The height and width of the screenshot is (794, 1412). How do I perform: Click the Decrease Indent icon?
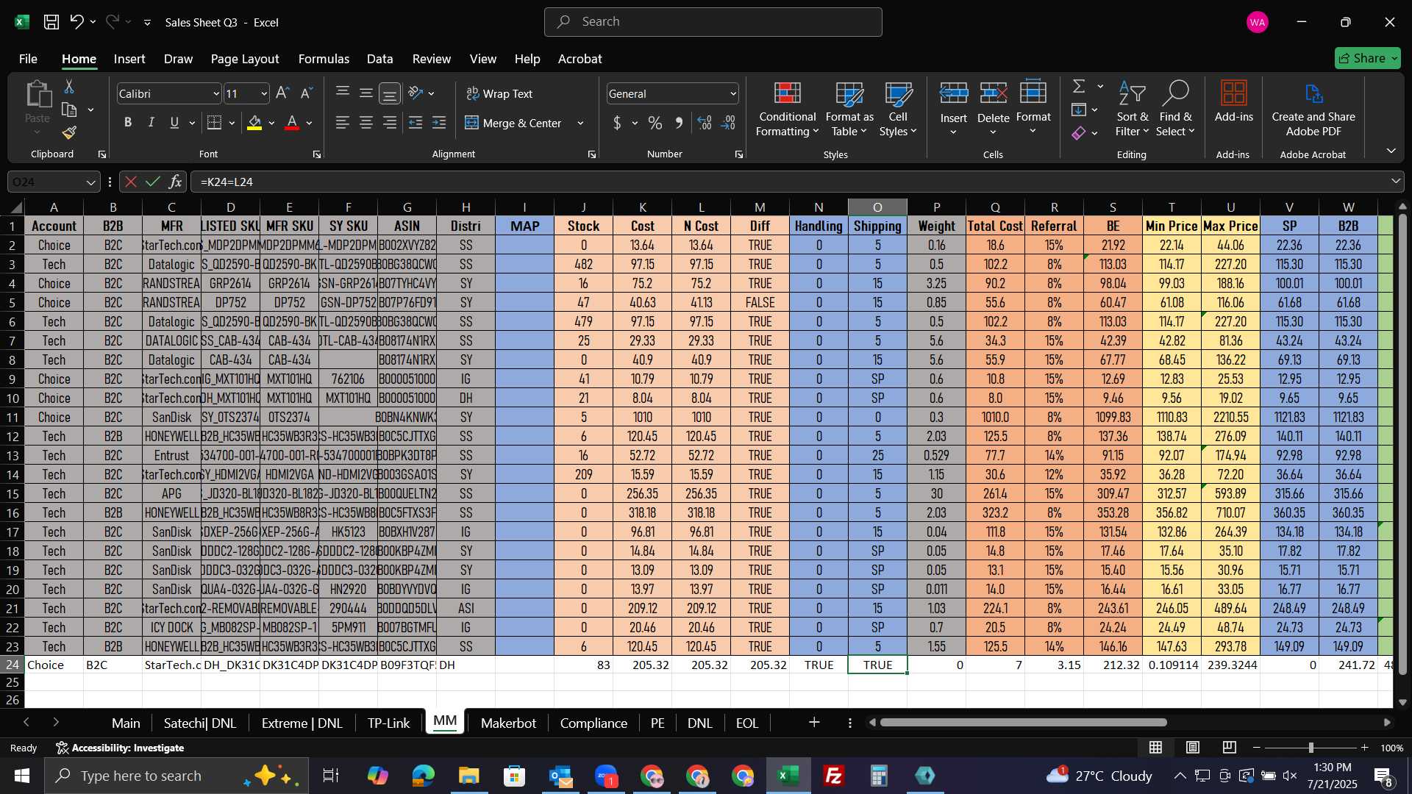(416, 123)
